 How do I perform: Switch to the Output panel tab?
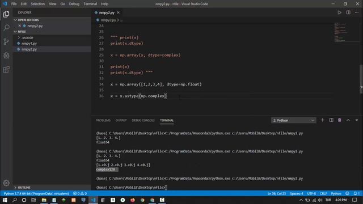tap(121, 121)
